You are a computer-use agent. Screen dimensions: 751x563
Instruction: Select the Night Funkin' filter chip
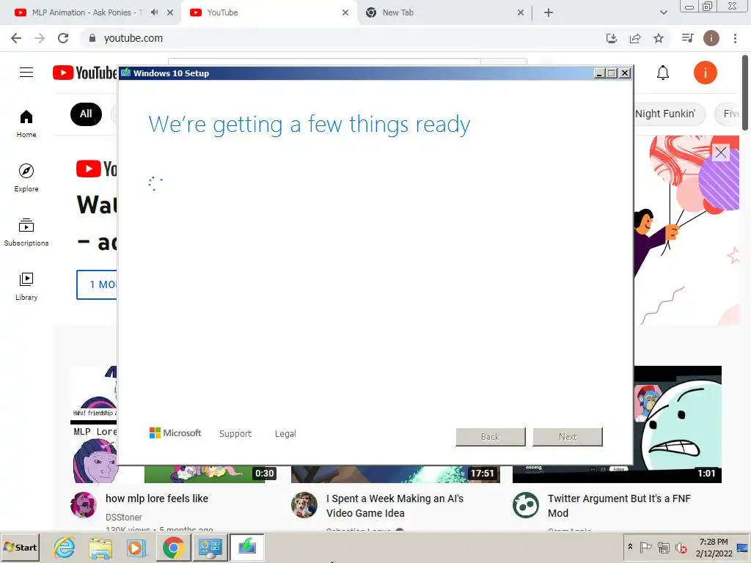[669, 114]
